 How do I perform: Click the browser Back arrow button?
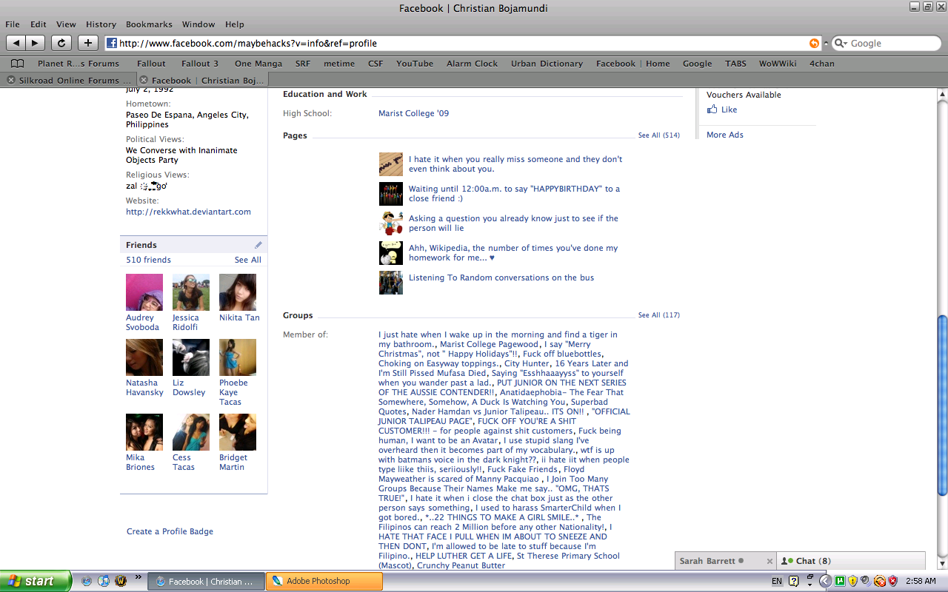coord(16,43)
